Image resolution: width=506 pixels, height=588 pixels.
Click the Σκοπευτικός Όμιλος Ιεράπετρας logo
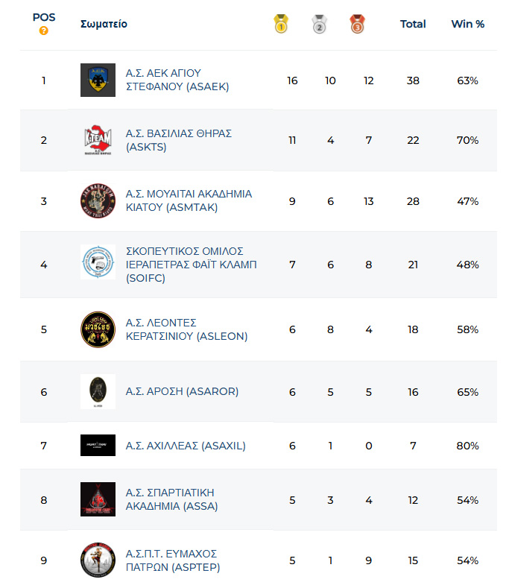[98, 262]
